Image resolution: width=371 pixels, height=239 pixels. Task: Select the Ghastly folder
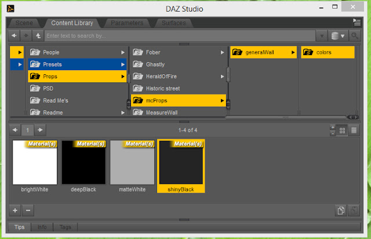coord(179,64)
